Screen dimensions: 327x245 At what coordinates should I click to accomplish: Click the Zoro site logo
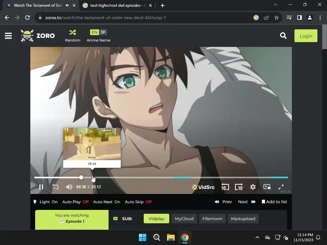[38, 36]
